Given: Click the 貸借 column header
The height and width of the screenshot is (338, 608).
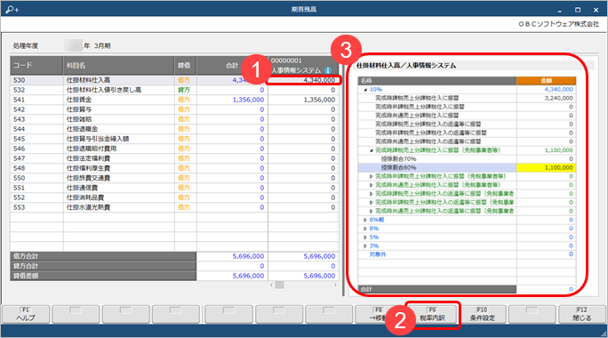Looking at the screenshot, I should coord(186,66).
